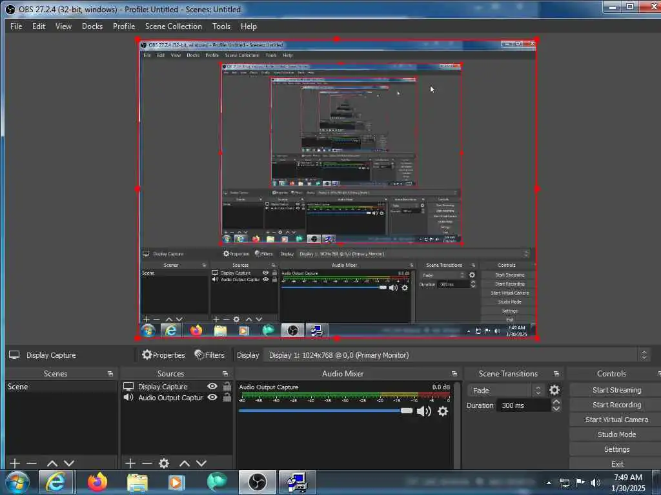Lock the Audio Output Capture source
The height and width of the screenshot is (495, 661).
227,397
